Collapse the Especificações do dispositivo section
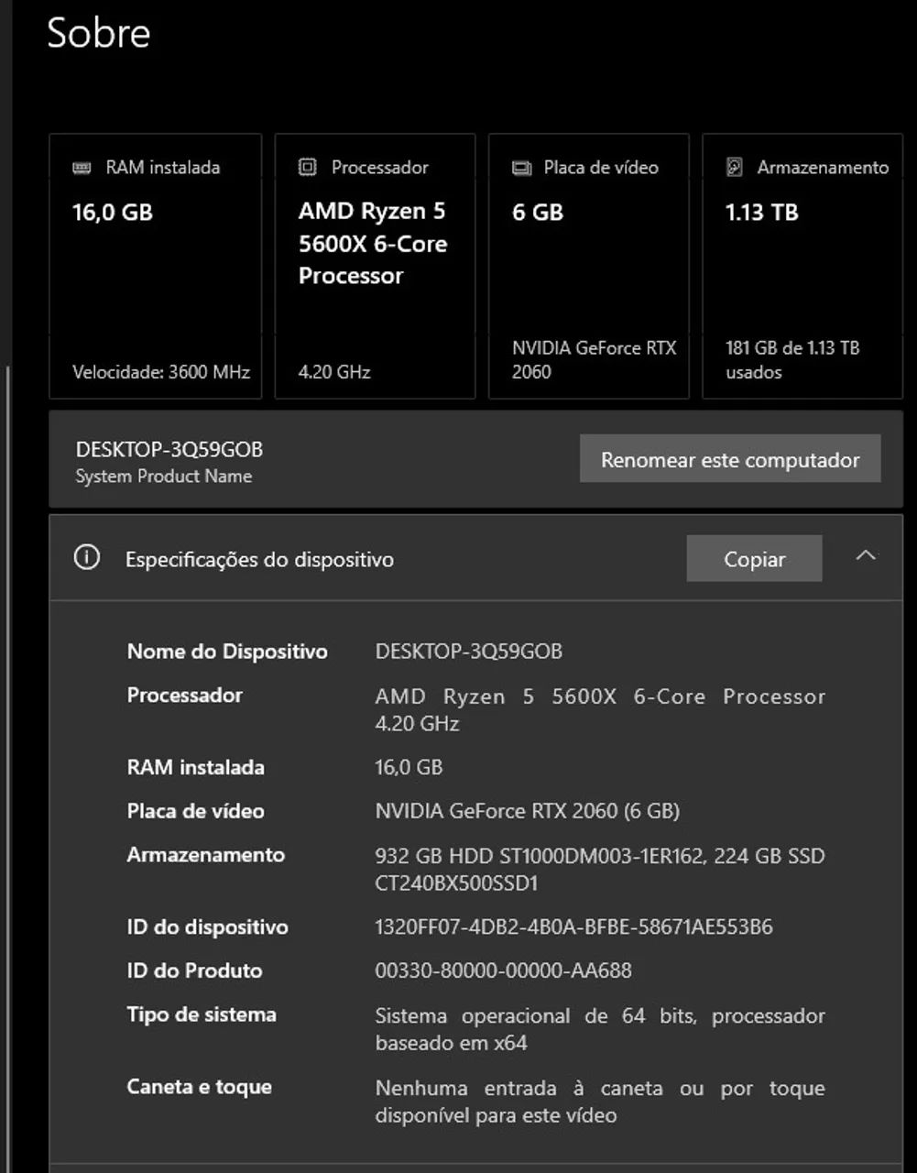This screenshot has width=917, height=1173. pos(866,556)
